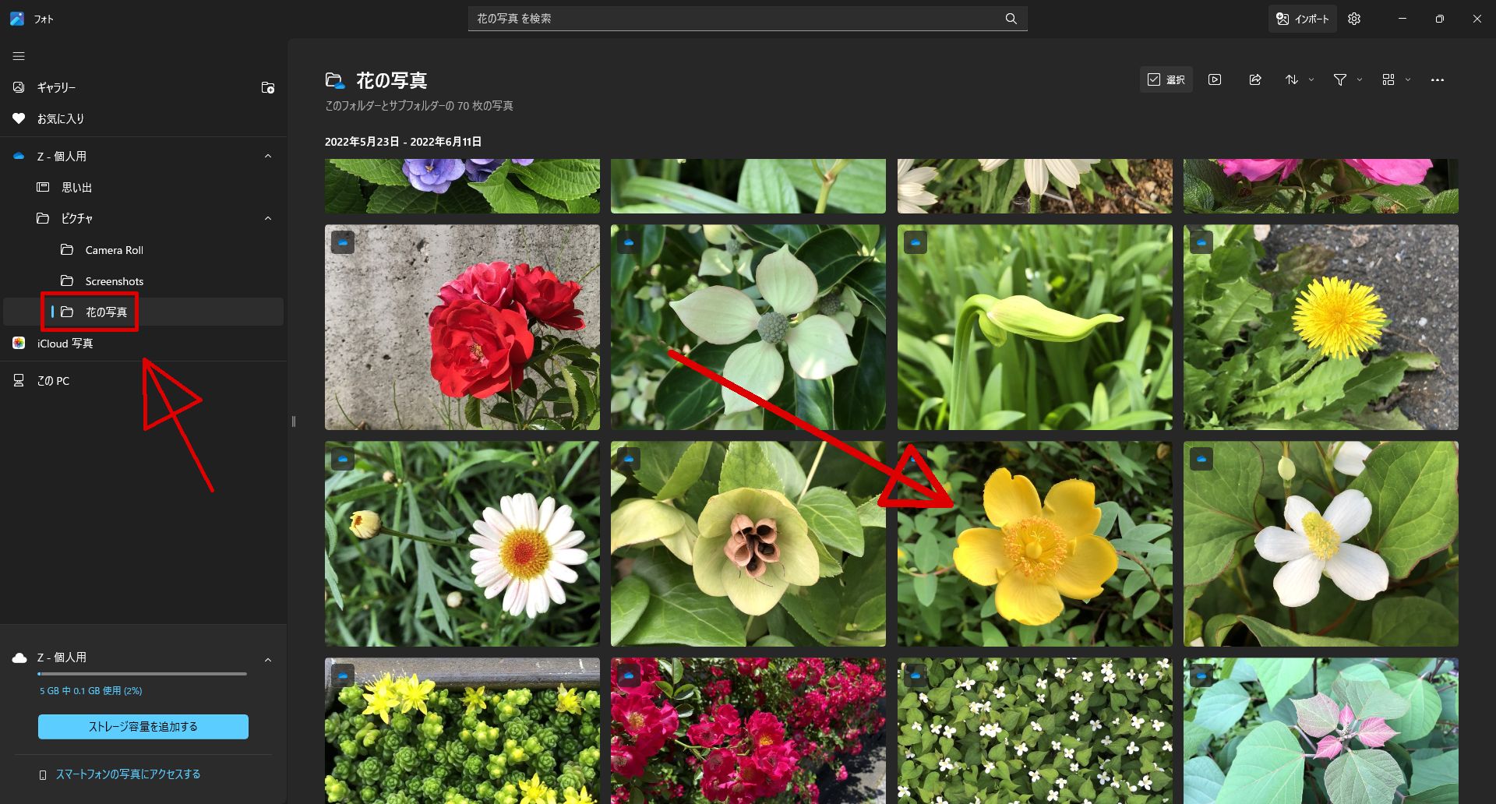Click the hamburger navigation menu icon
1496x804 pixels.
coord(19,56)
